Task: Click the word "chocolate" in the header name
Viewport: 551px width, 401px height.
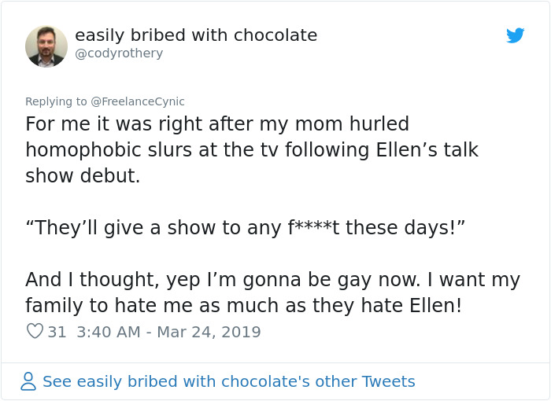Action: pyautogui.click(x=275, y=35)
